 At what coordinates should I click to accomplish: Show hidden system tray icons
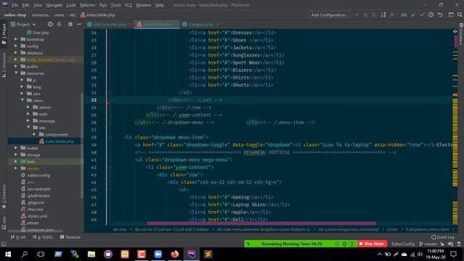379,254
